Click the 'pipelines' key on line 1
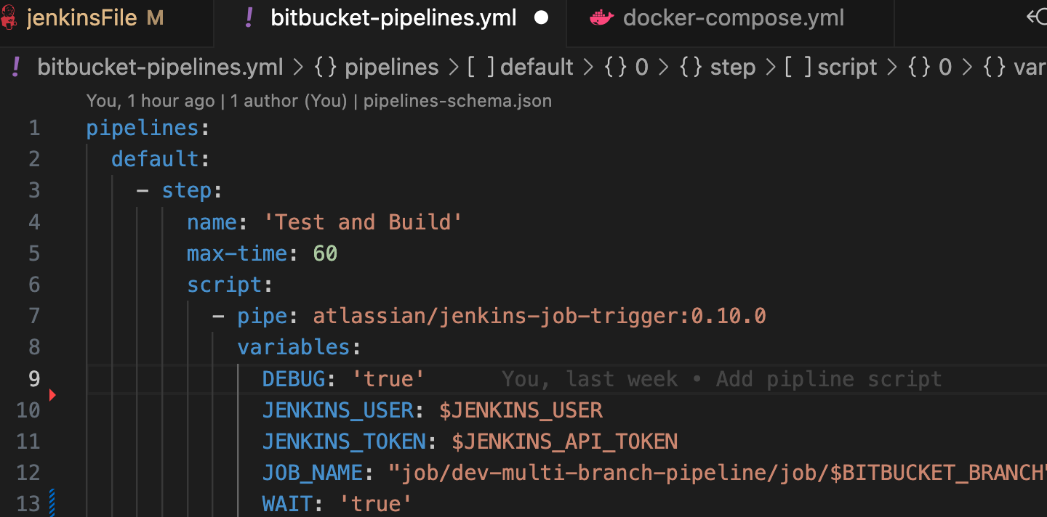 [143, 129]
